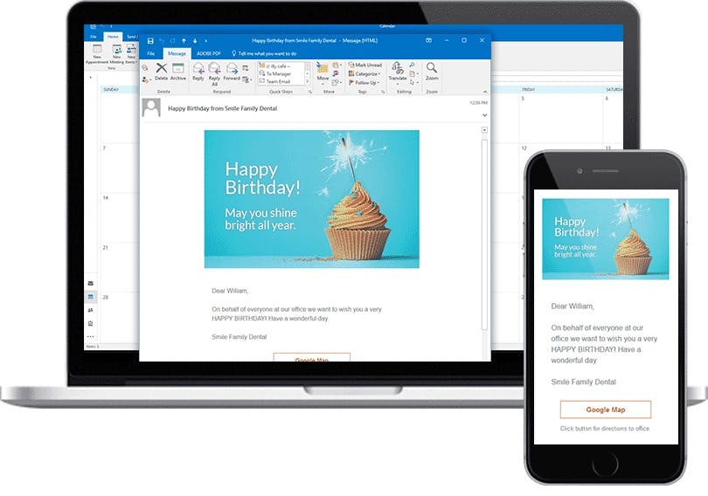Open the Move folder tool

pyautogui.click(x=323, y=72)
